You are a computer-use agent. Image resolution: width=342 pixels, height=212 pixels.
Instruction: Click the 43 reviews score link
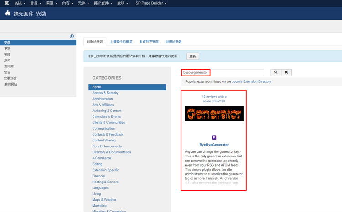pos(214,99)
